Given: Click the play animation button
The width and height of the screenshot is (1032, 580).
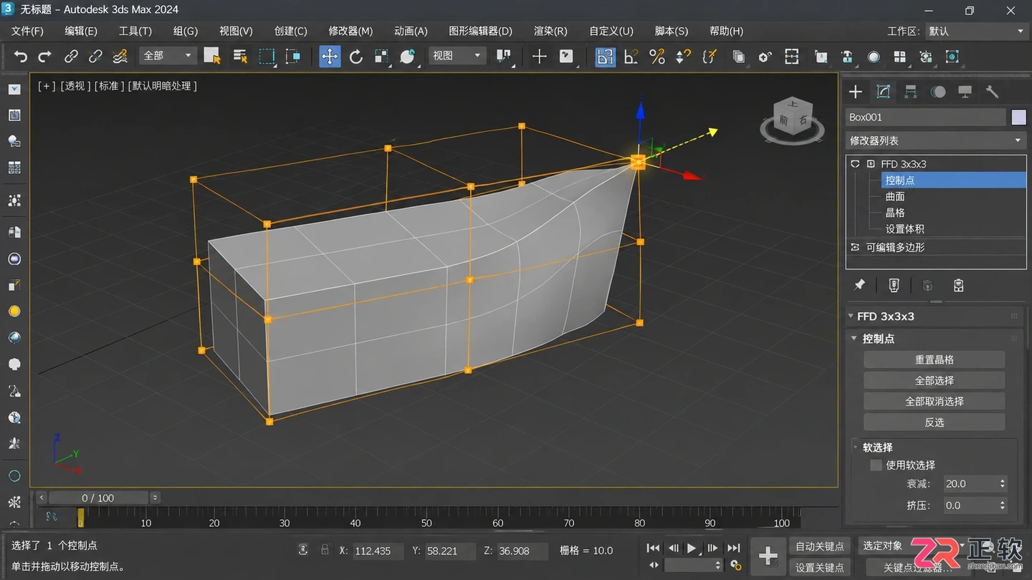Looking at the screenshot, I should pyautogui.click(x=692, y=548).
